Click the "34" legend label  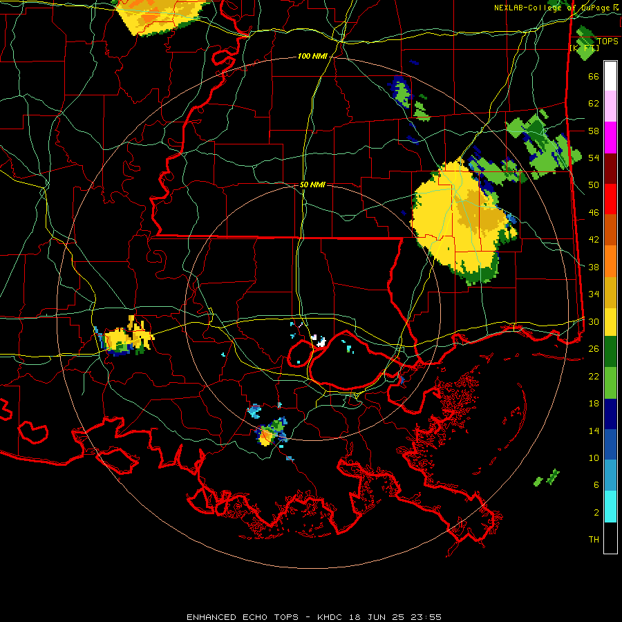594,294
